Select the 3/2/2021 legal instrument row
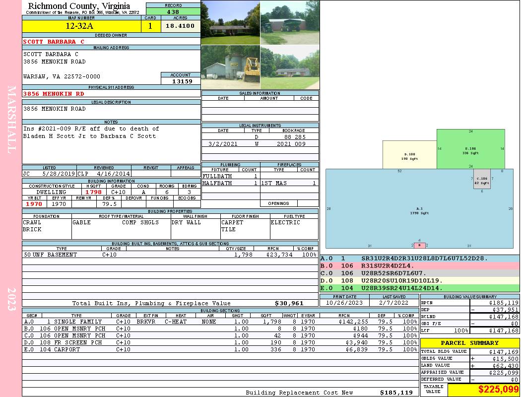Screen dimensions: 521x397 pos(260,144)
